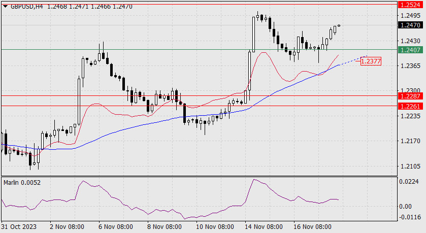
Task: Click the 31 Oct 2023 date label
Action: pyautogui.click(x=19, y=227)
